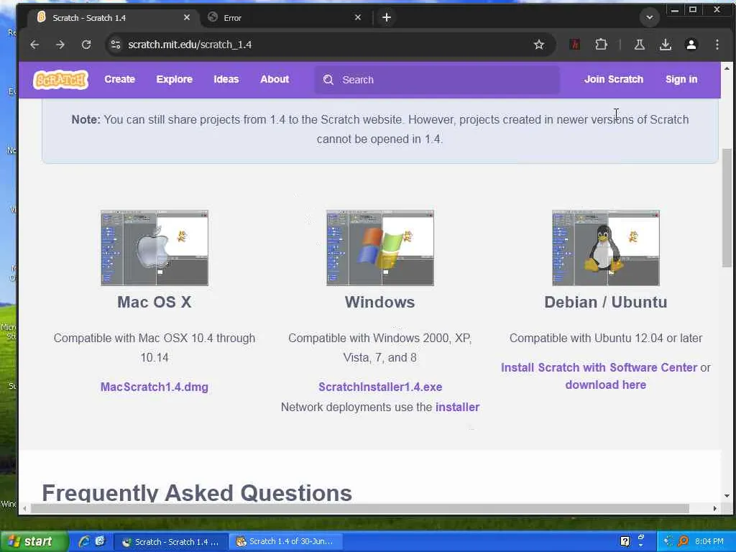Click the 8:04 PM clock
The image size is (736, 552).
[x=709, y=542]
